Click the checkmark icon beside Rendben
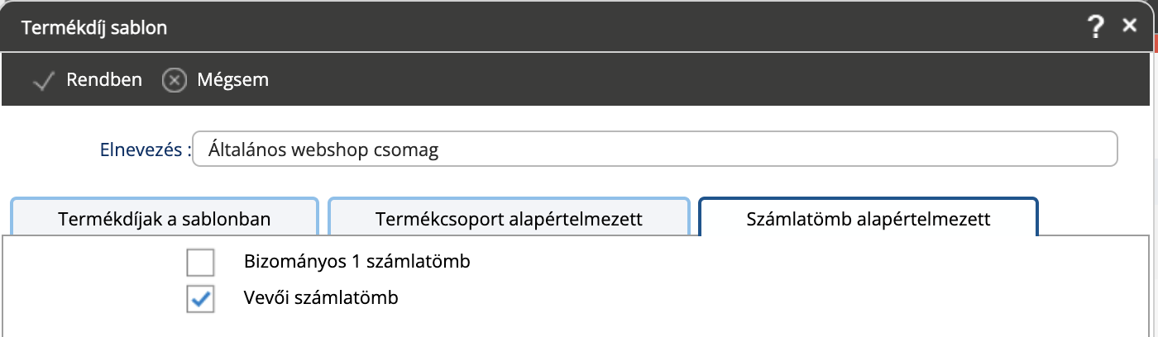Image resolution: width=1158 pixels, height=337 pixels. pyautogui.click(x=43, y=81)
